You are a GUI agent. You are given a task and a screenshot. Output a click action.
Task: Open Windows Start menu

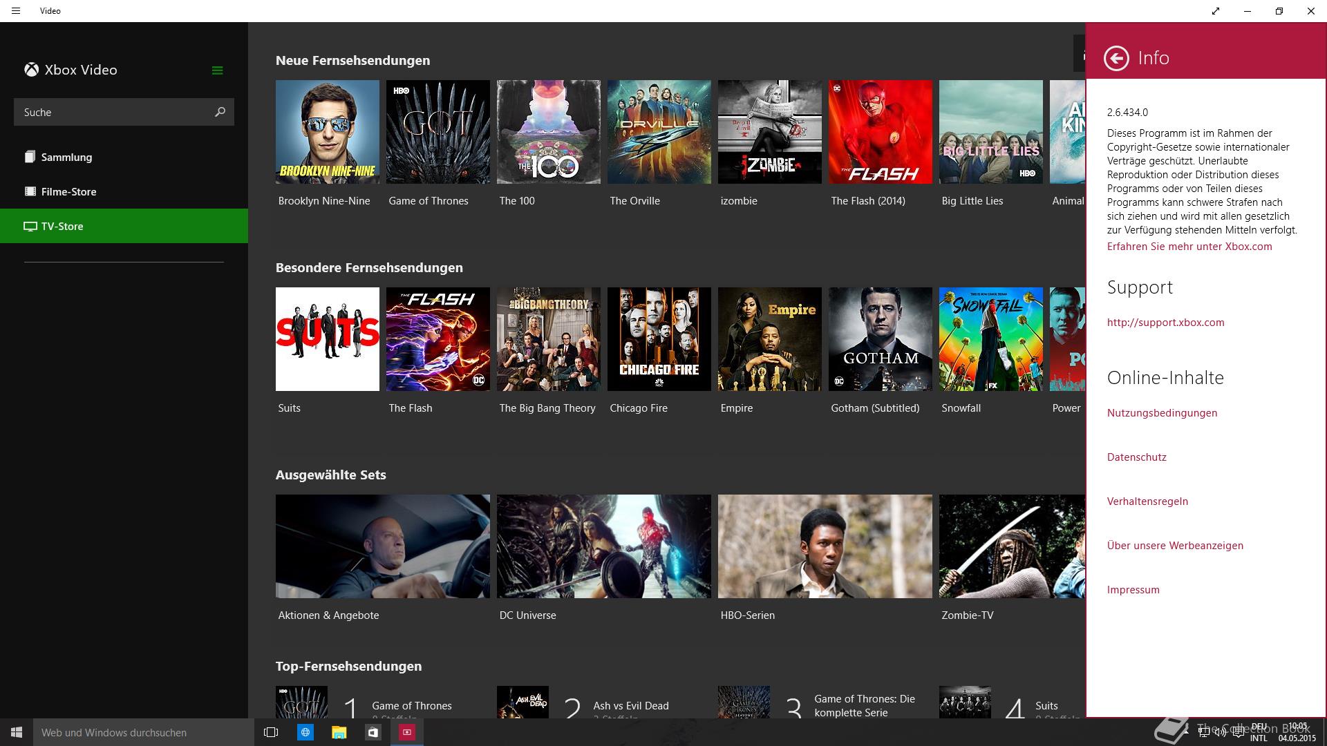[17, 732]
